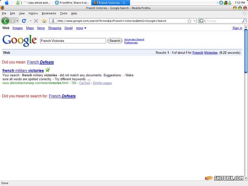The image size is (248, 186).
Task: Open the File menu
Action: pyautogui.click(x=4, y=13)
